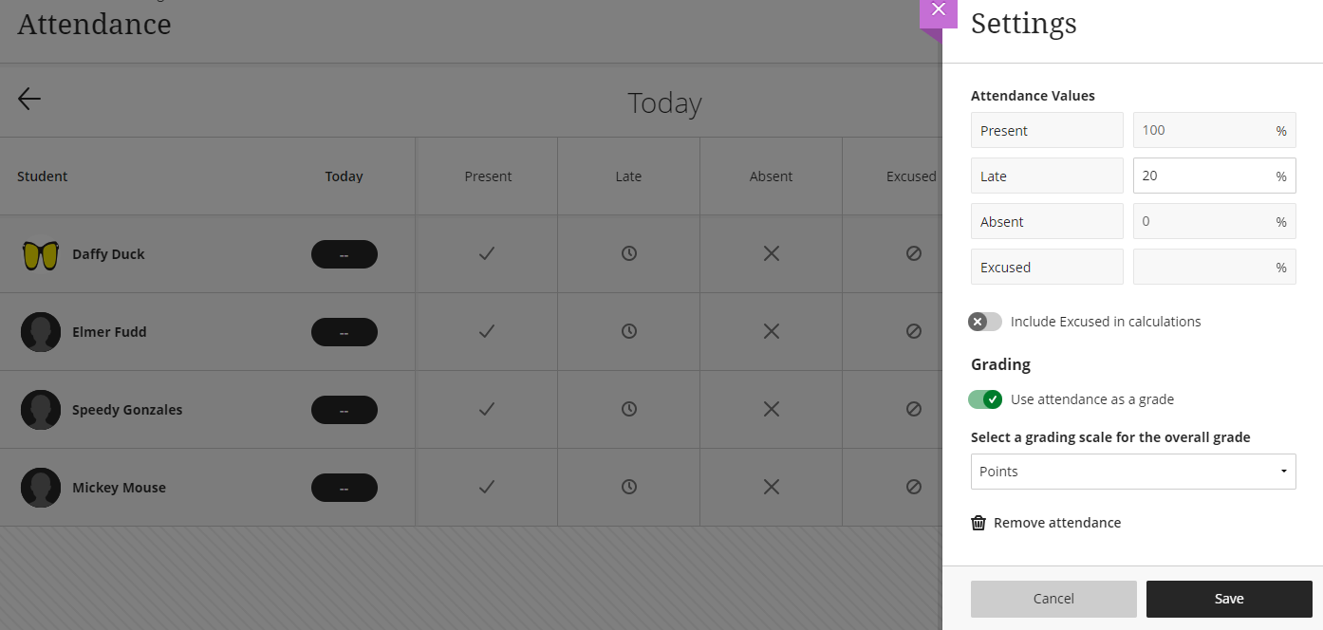Mark Mickey Mouse excused via circle-slash icon

(913, 487)
